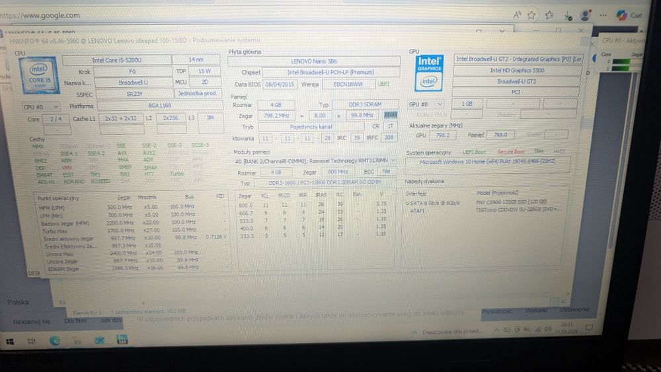Click the Broadwell U codename field
Viewport: 661px width, 372px height.
click(x=134, y=83)
